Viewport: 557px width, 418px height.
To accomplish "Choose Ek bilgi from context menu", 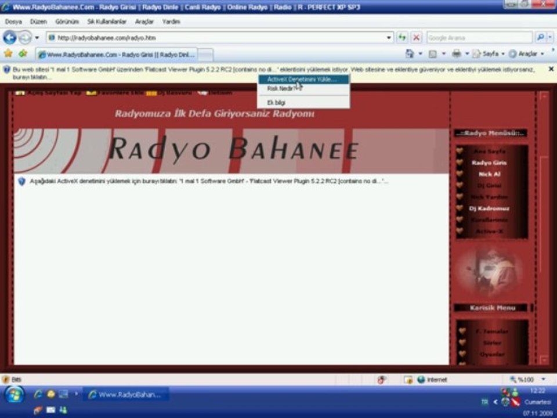I will click(303, 102).
